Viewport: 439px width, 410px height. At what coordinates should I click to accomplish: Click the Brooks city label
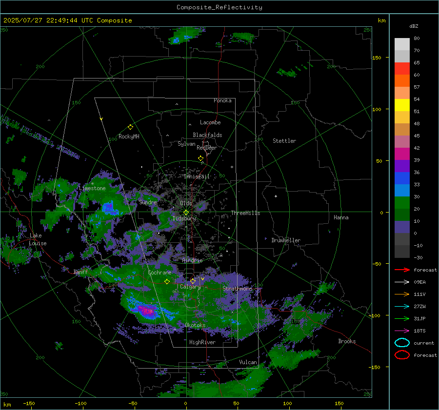coord(347,341)
